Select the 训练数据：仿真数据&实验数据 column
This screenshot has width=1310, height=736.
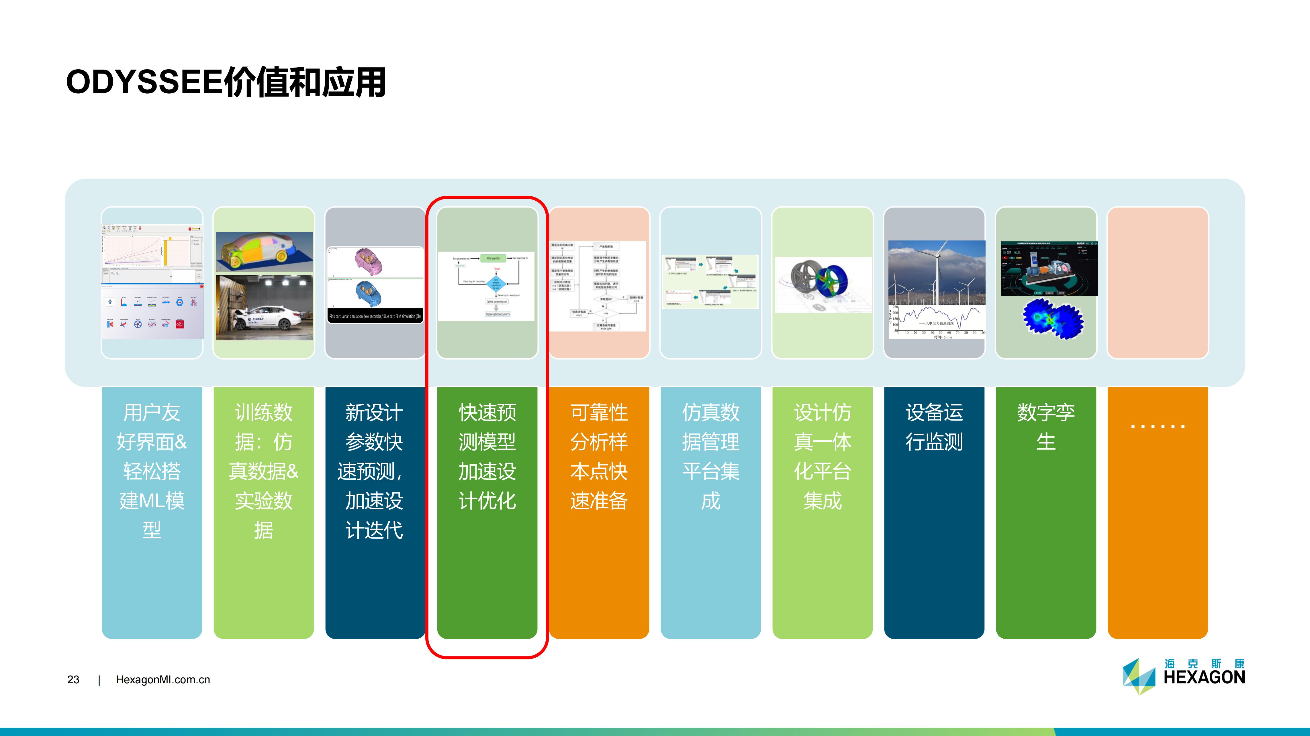(263, 512)
